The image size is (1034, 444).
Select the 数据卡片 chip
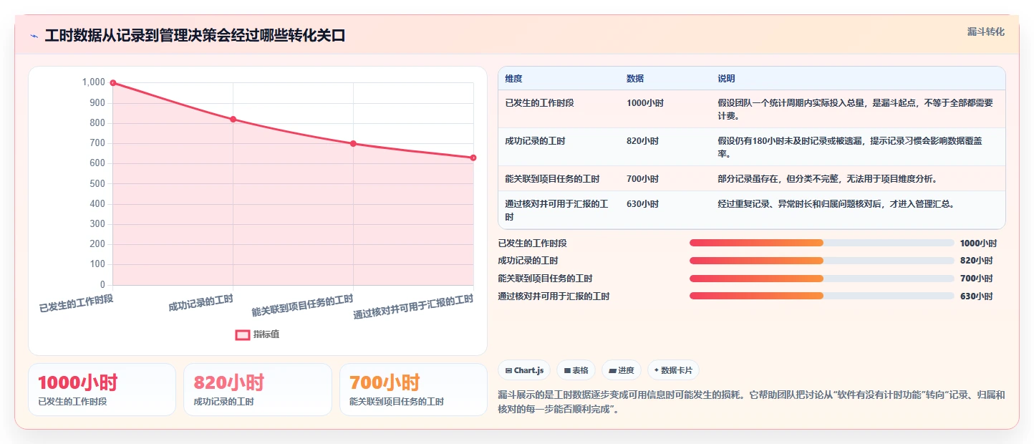673,370
